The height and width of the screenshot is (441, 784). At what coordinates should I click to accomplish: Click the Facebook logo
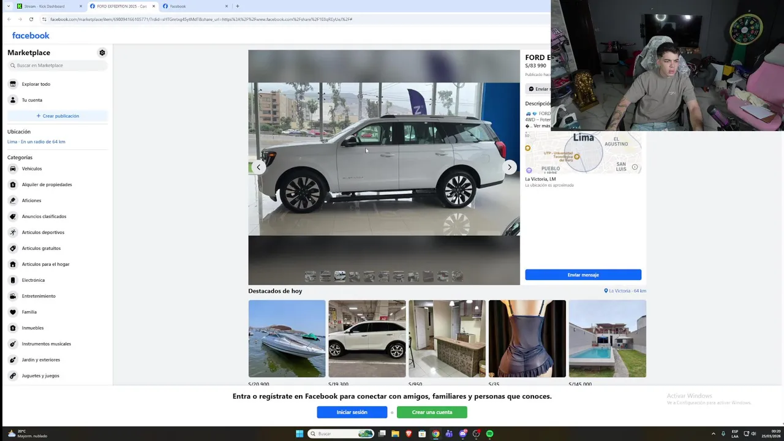(x=31, y=36)
